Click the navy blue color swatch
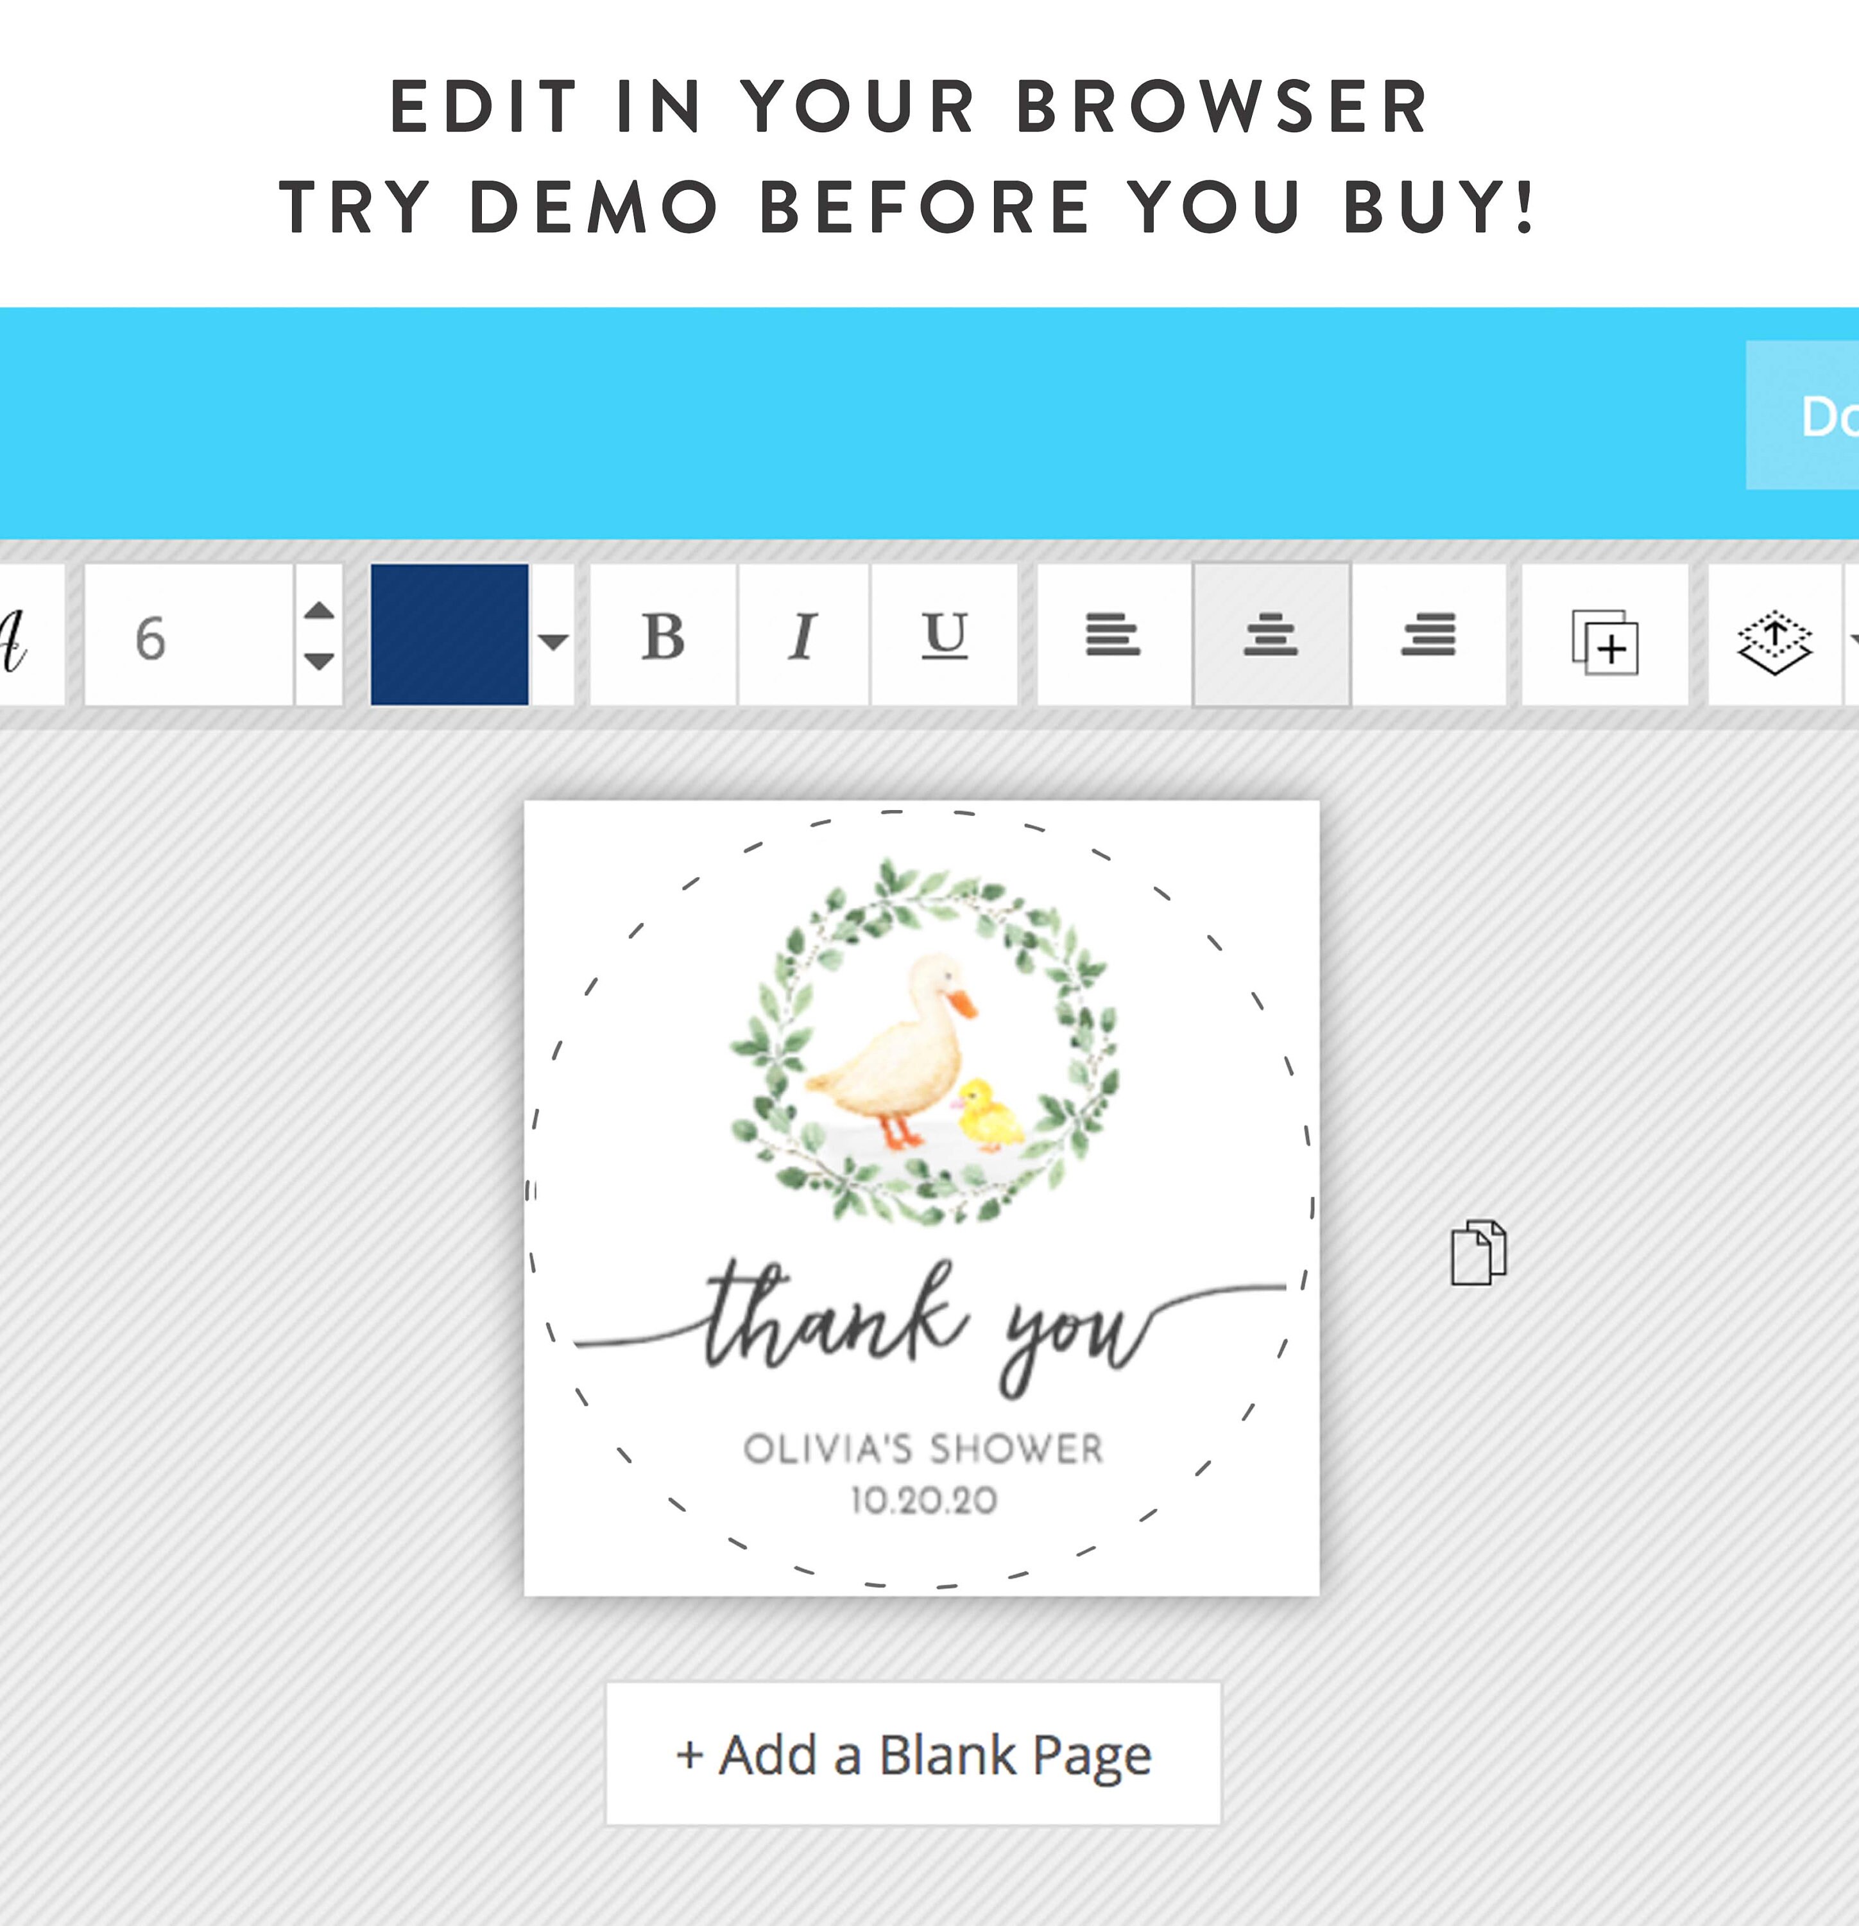 coord(450,635)
